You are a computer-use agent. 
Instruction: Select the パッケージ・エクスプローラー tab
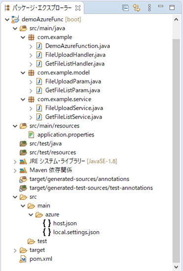tap(42, 8)
